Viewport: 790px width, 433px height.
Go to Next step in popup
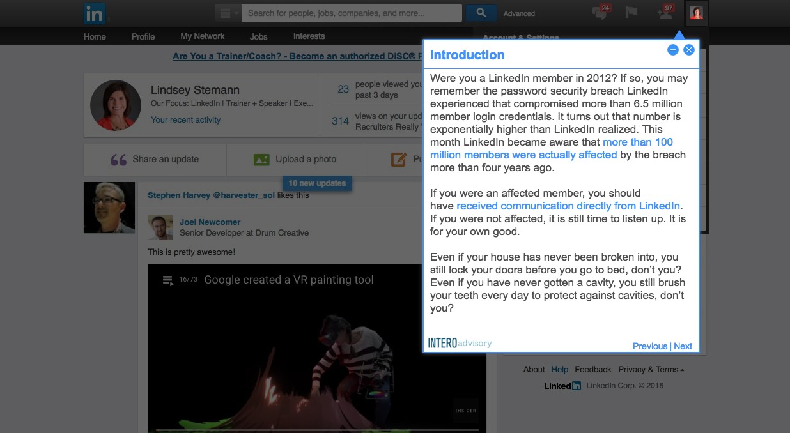[x=683, y=346]
